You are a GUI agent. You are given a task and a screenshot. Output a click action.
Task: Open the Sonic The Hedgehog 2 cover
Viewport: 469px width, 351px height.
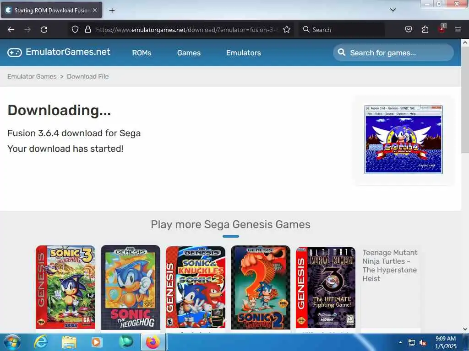(261, 287)
